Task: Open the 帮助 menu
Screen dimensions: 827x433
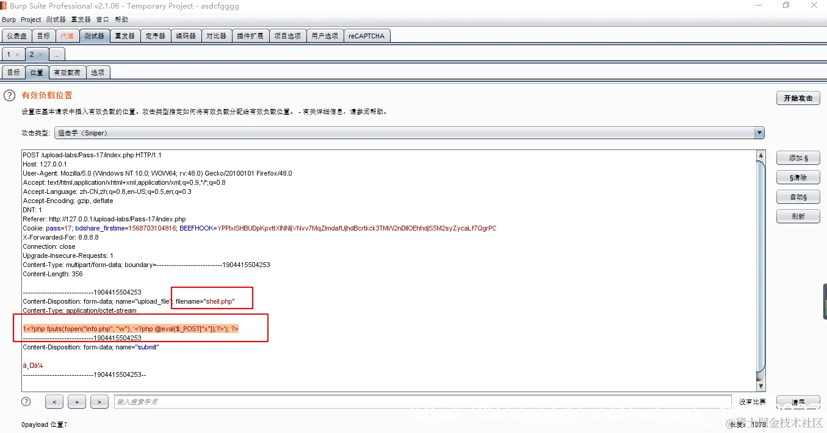Action: 121,20
